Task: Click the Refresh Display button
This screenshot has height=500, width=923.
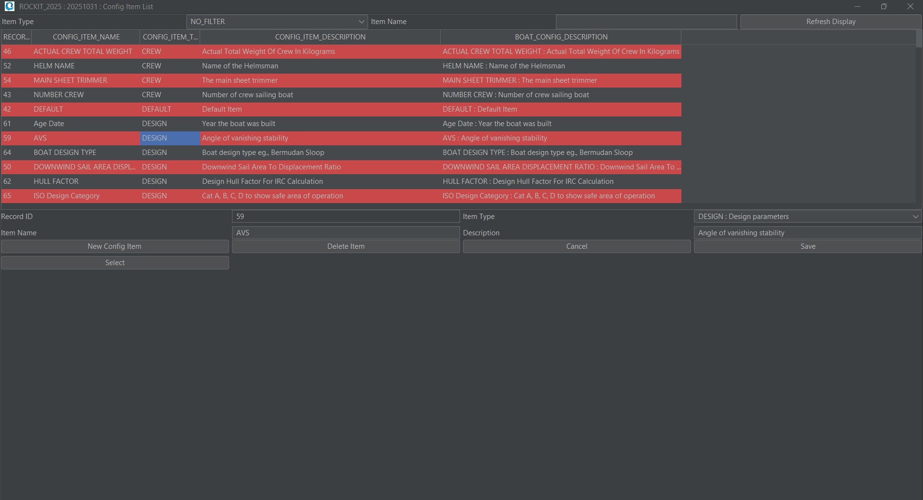Action: pos(831,22)
